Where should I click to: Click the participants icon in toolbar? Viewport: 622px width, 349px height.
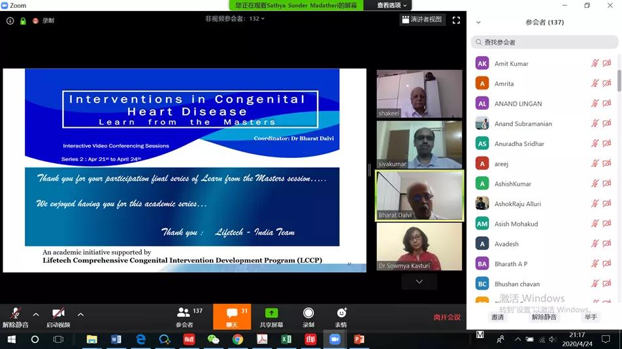(x=184, y=314)
